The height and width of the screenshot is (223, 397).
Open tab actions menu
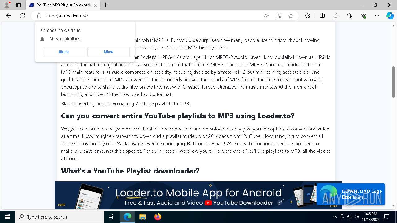pos(19,5)
